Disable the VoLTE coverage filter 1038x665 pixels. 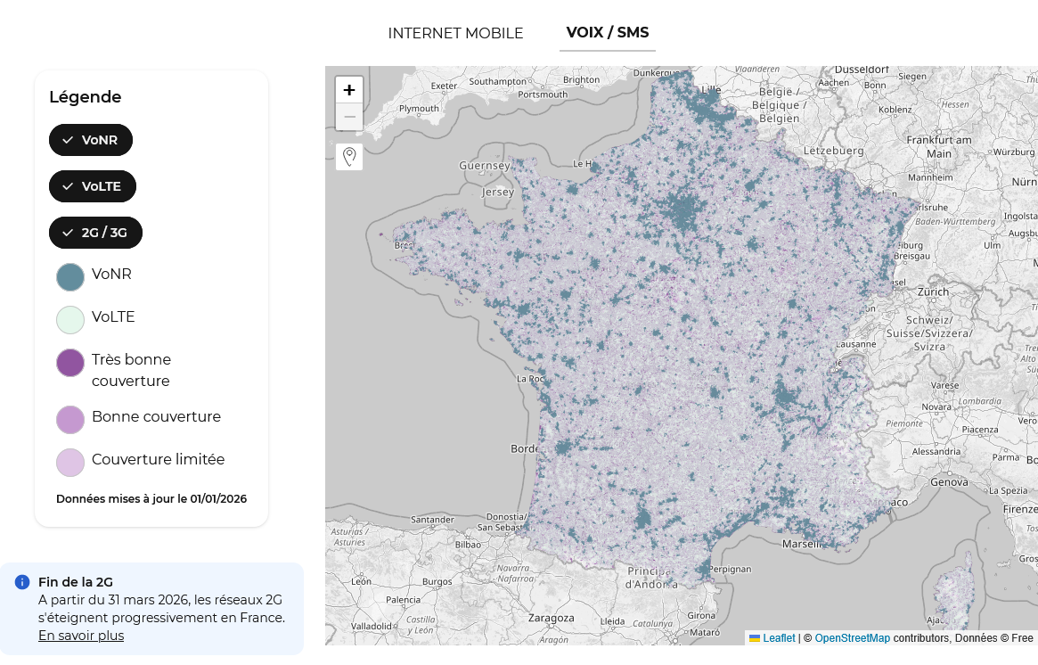[93, 186]
